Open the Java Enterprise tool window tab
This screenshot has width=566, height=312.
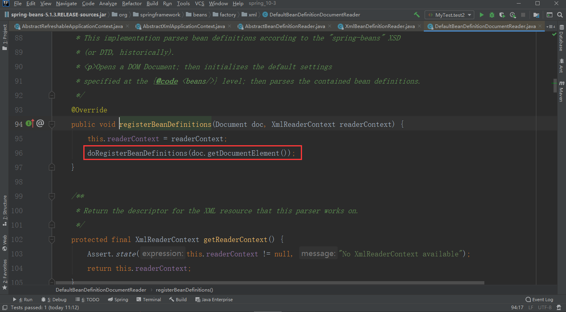coord(214,300)
